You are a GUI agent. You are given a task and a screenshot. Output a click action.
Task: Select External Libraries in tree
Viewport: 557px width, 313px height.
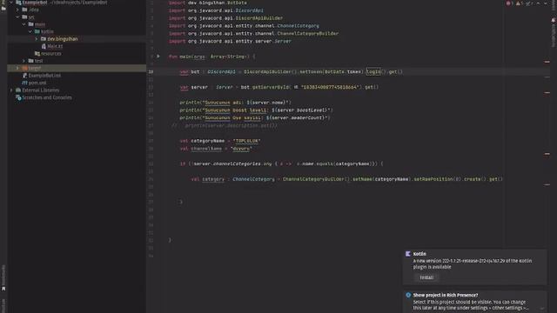[41, 90]
